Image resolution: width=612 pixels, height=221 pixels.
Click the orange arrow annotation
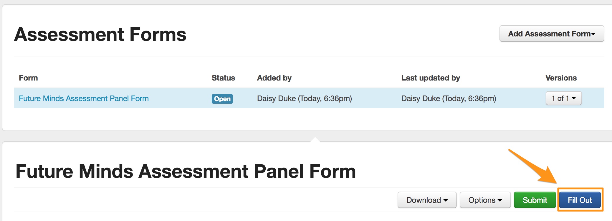tap(532, 166)
